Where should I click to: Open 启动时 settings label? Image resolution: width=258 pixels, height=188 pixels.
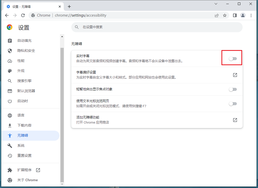click(x=22, y=101)
